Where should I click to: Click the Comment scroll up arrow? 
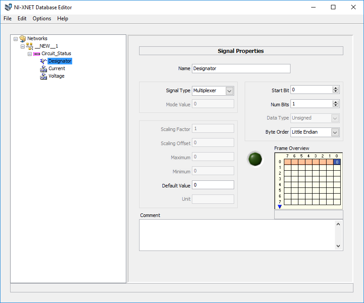[338, 224]
